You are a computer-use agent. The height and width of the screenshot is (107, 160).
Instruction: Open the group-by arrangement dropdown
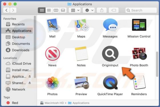(75, 10)
